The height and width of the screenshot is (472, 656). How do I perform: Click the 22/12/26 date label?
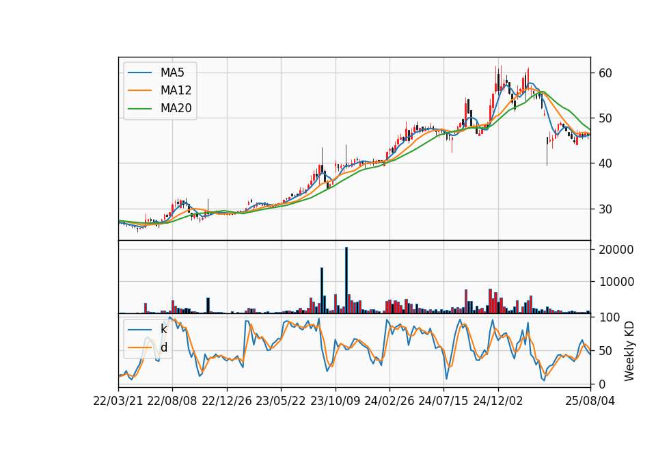[227, 401]
